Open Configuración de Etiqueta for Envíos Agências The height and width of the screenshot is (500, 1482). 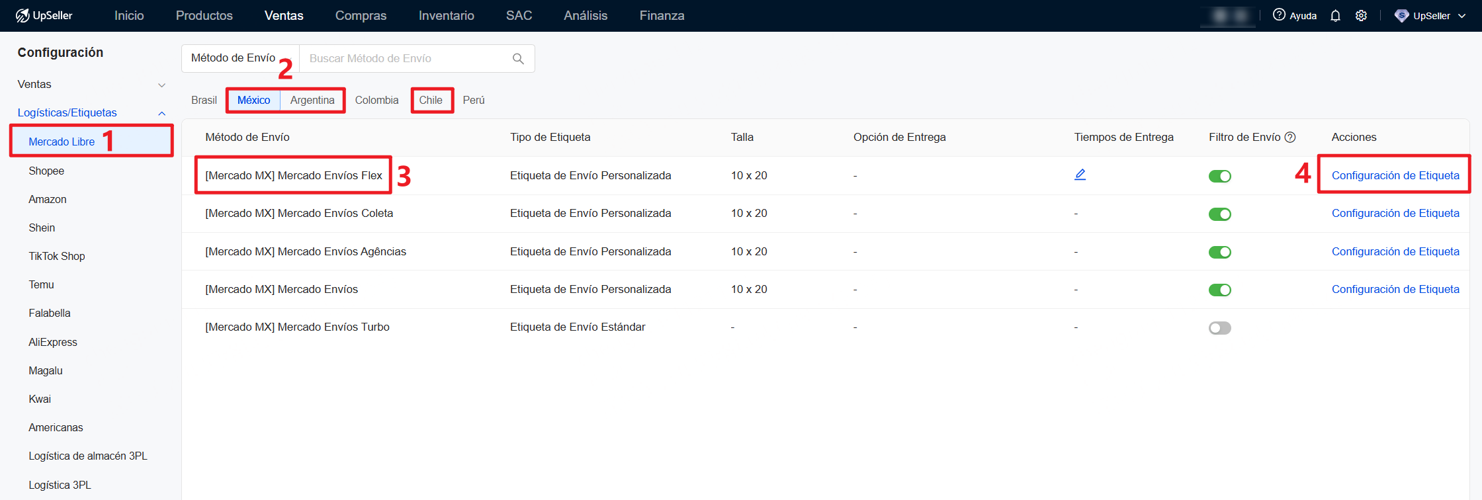pos(1395,251)
